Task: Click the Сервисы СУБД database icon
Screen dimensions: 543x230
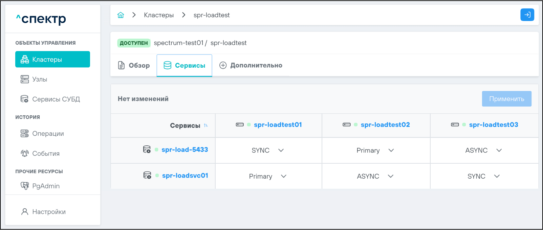Action: pyautogui.click(x=25, y=99)
